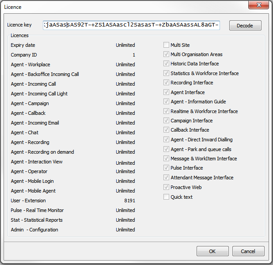Screen dimensions: 273x265
Task: Toggle Agent - Information Guide checkbox
Action: 166,102
